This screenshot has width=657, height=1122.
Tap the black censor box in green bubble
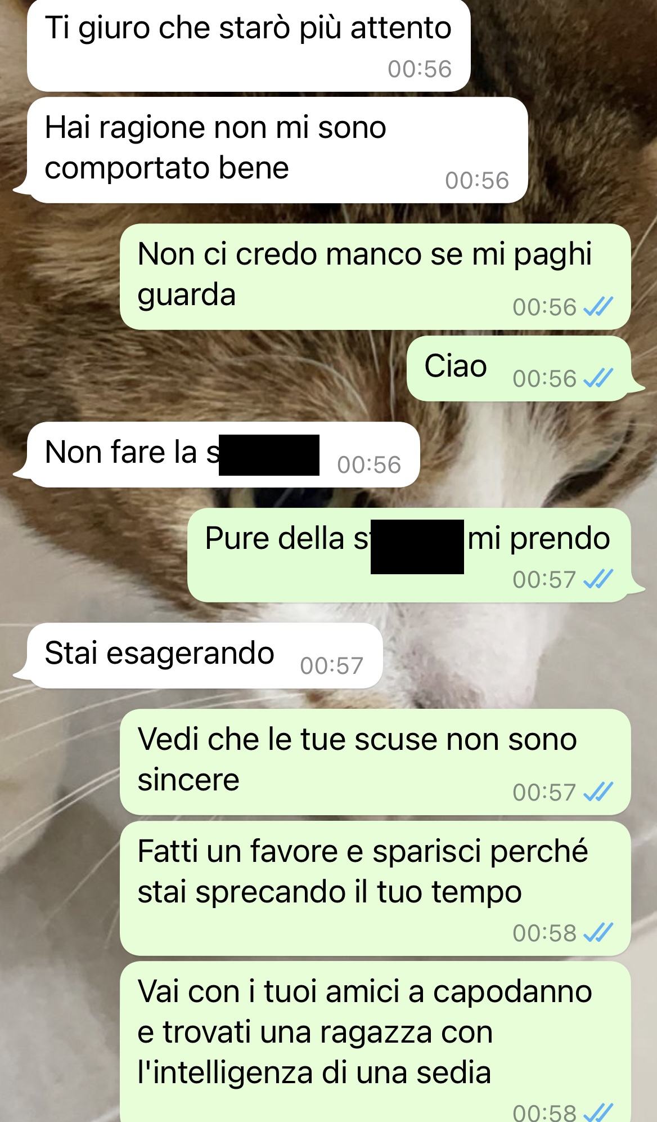click(x=417, y=547)
